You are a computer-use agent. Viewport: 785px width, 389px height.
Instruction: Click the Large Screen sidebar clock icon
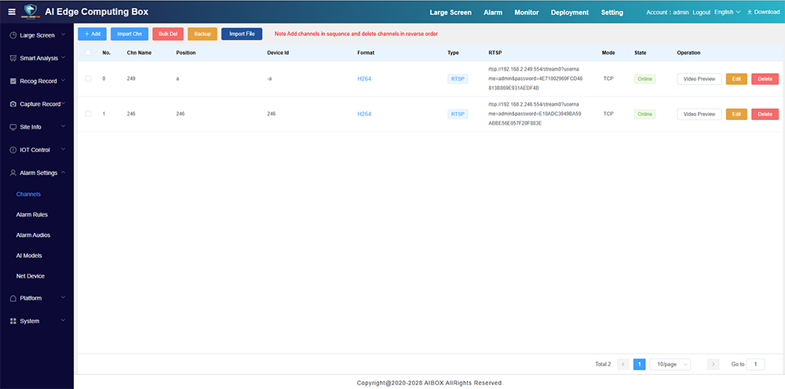pos(13,36)
